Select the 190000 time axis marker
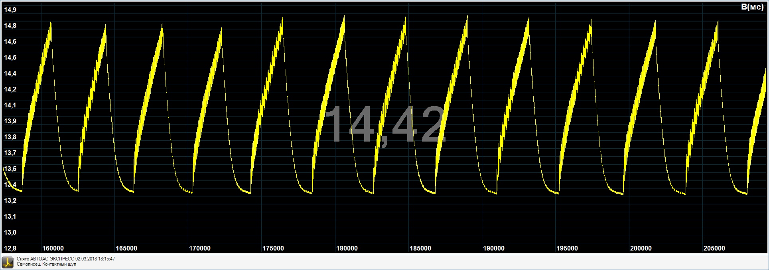Viewport: 769px width, 270px height. click(493, 249)
